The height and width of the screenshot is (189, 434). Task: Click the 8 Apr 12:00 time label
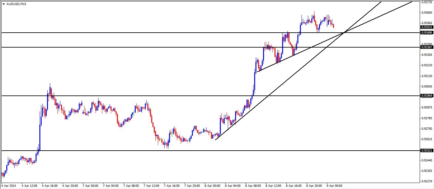[274, 186]
